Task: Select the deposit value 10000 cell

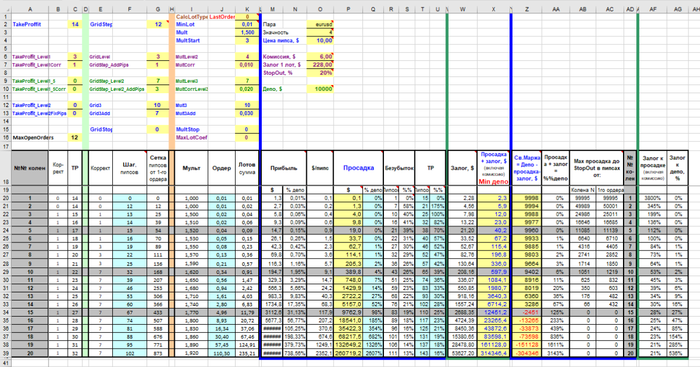Action: (x=320, y=89)
